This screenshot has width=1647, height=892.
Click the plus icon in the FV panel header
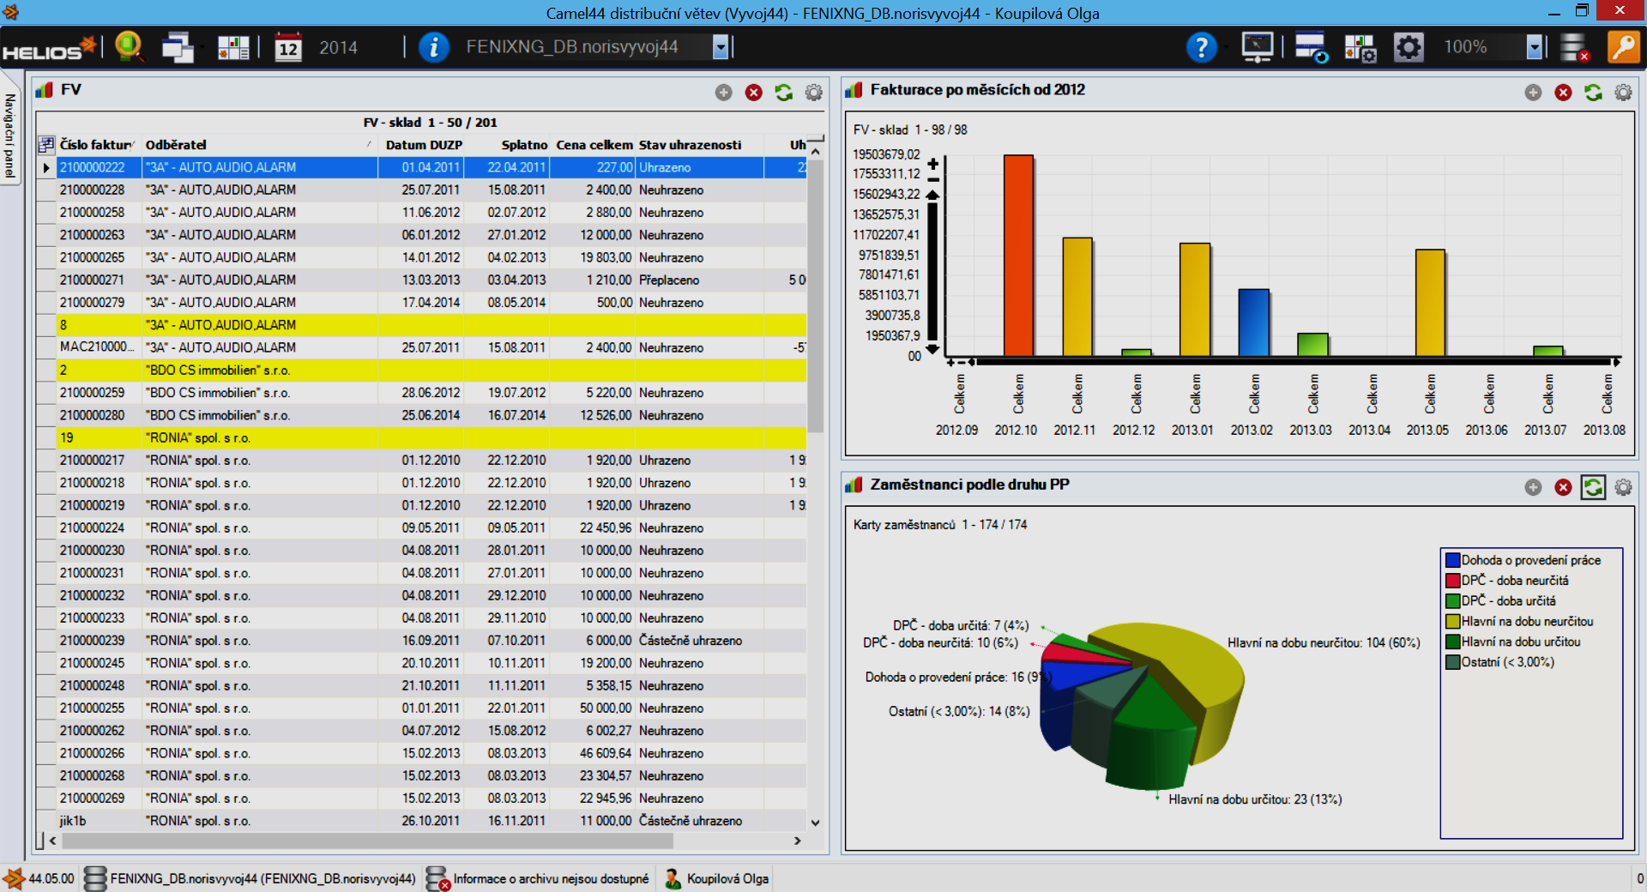tap(724, 93)
